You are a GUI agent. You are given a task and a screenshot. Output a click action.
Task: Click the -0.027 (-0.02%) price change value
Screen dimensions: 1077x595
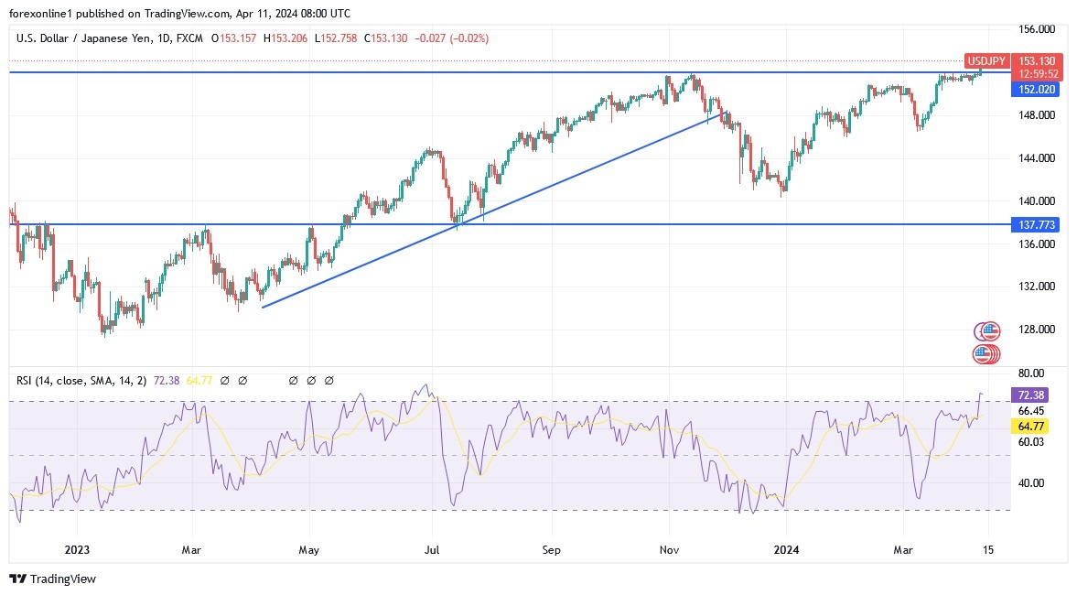[452, 38]
